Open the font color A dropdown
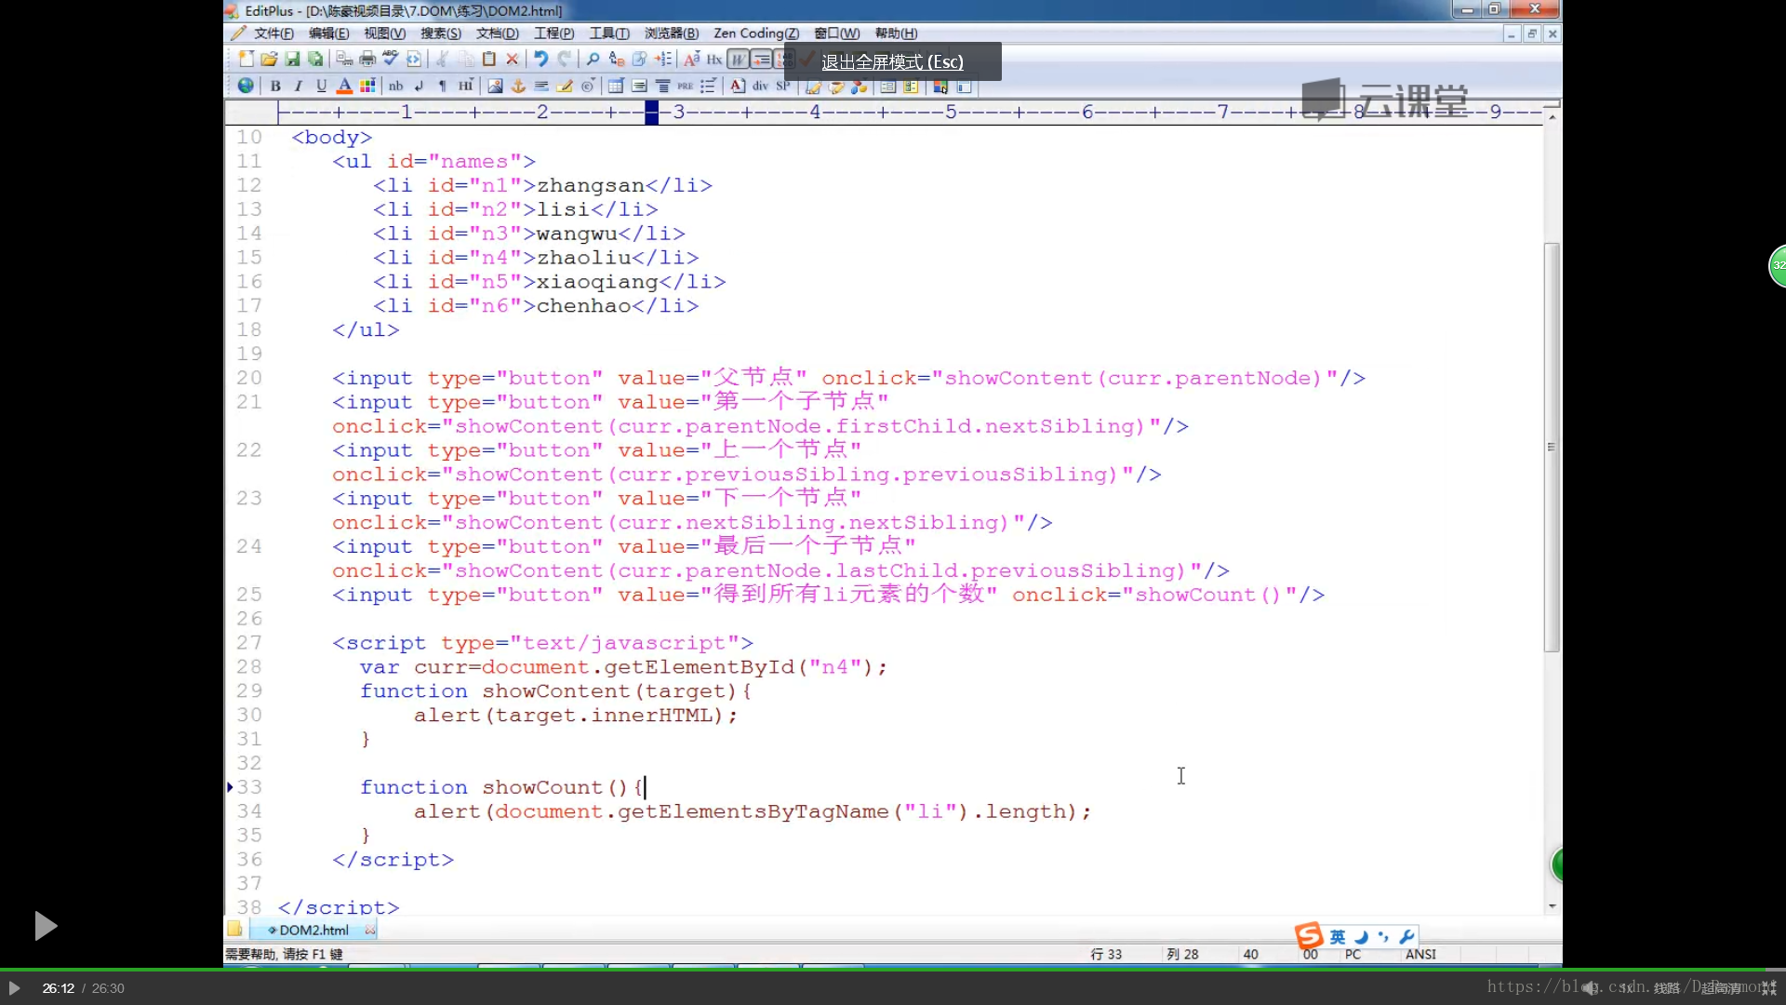The width and height of the screenshot is (1786, 1005). pyautogui.click(x=344, y=86)
